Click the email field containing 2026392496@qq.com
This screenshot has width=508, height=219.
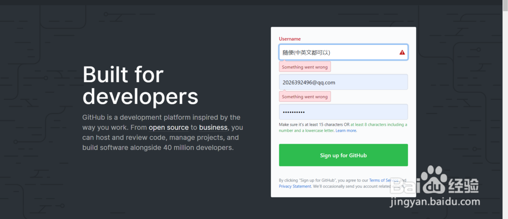[x=343, y=82]
